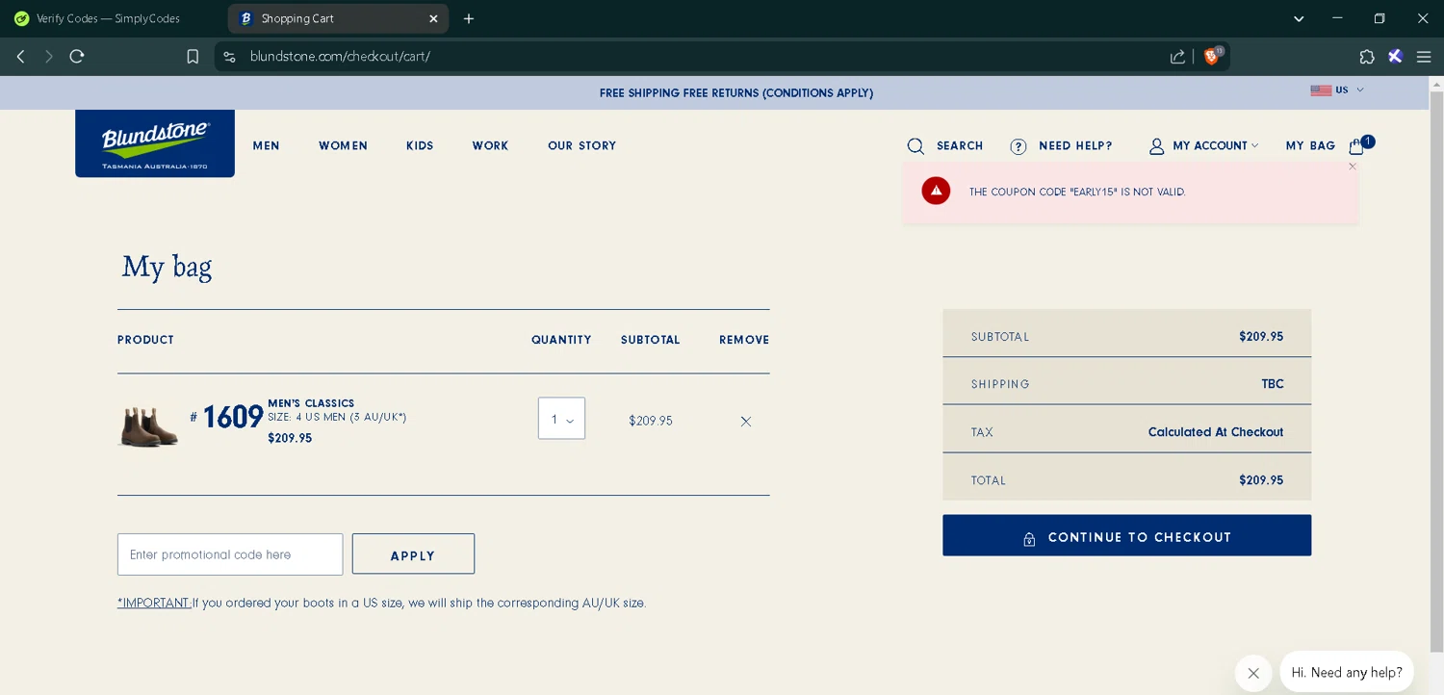Click the page vertical scrollbar

(x=1436, y=371)
